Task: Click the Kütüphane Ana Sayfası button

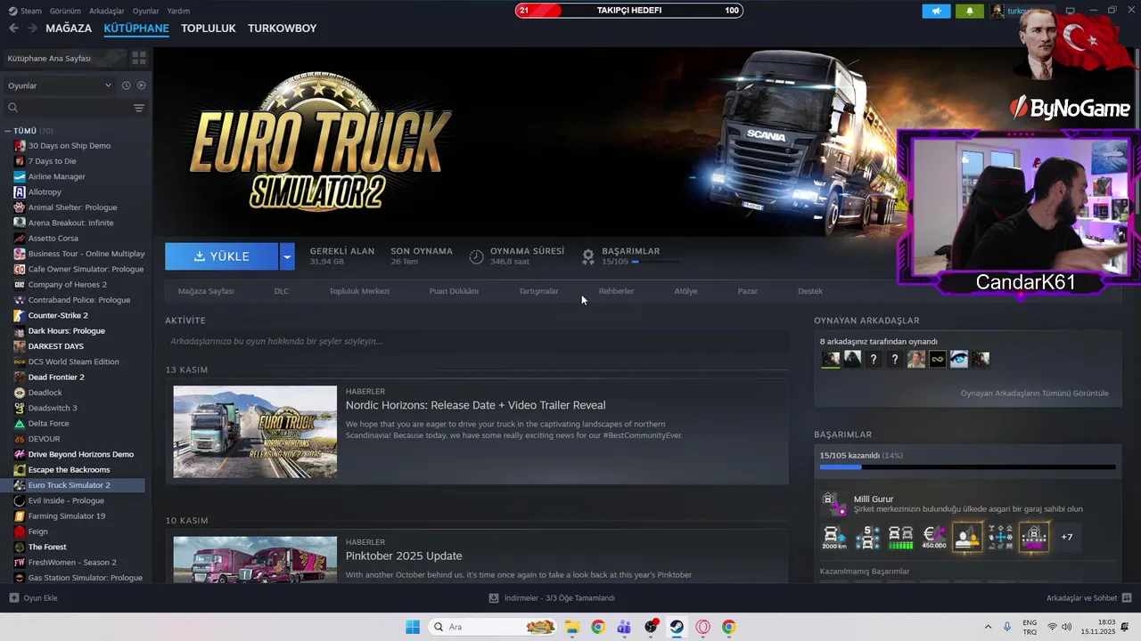Action: 63,58
